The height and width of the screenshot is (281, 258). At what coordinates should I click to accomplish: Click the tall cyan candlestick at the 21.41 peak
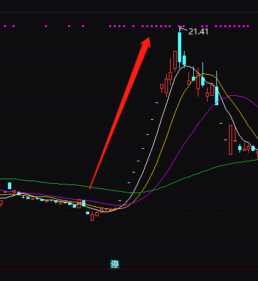[180, 48]
